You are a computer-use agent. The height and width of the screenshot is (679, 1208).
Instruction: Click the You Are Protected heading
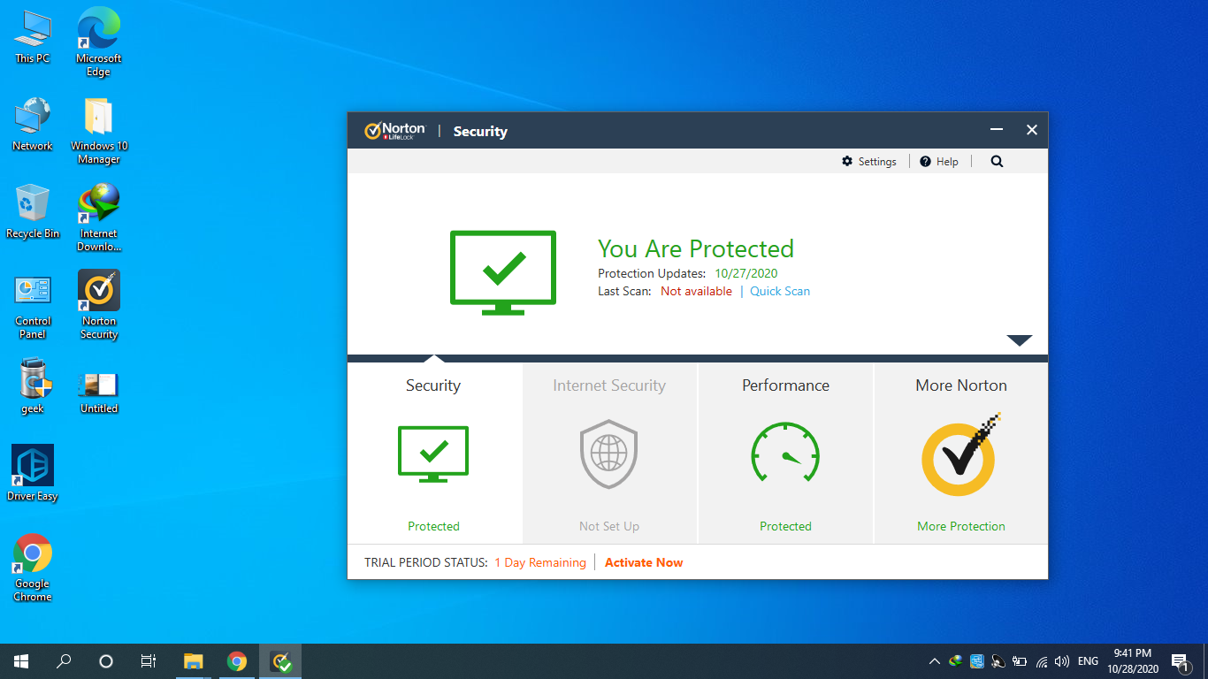(x=696, y=248)
